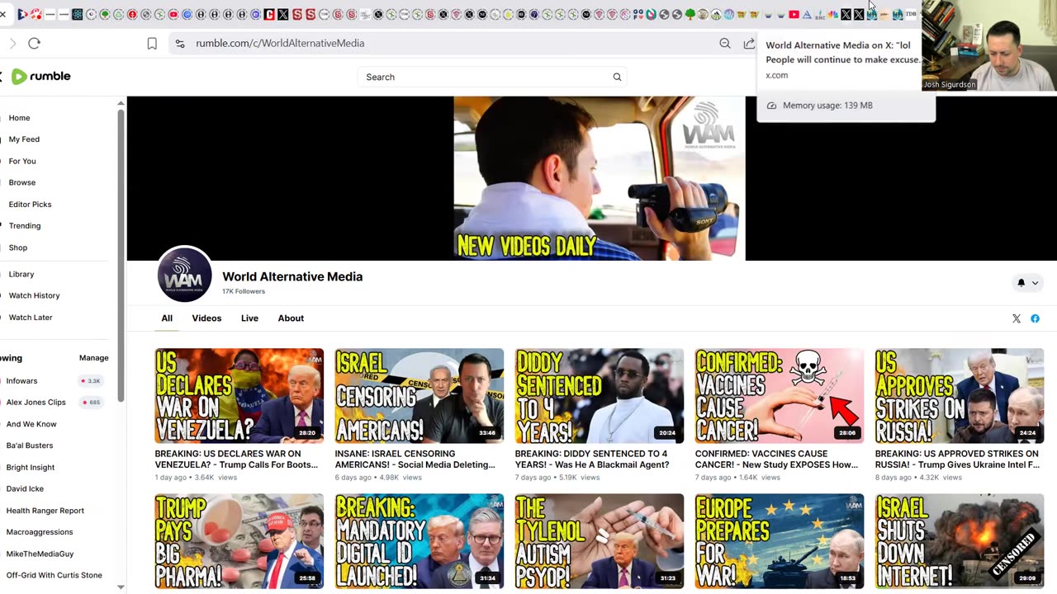Open the Trump Pays Big Pharma thumbnail

pos(239,541)
